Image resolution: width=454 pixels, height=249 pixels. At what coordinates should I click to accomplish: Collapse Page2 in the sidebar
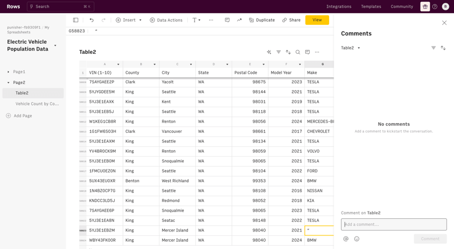(9, 82)
